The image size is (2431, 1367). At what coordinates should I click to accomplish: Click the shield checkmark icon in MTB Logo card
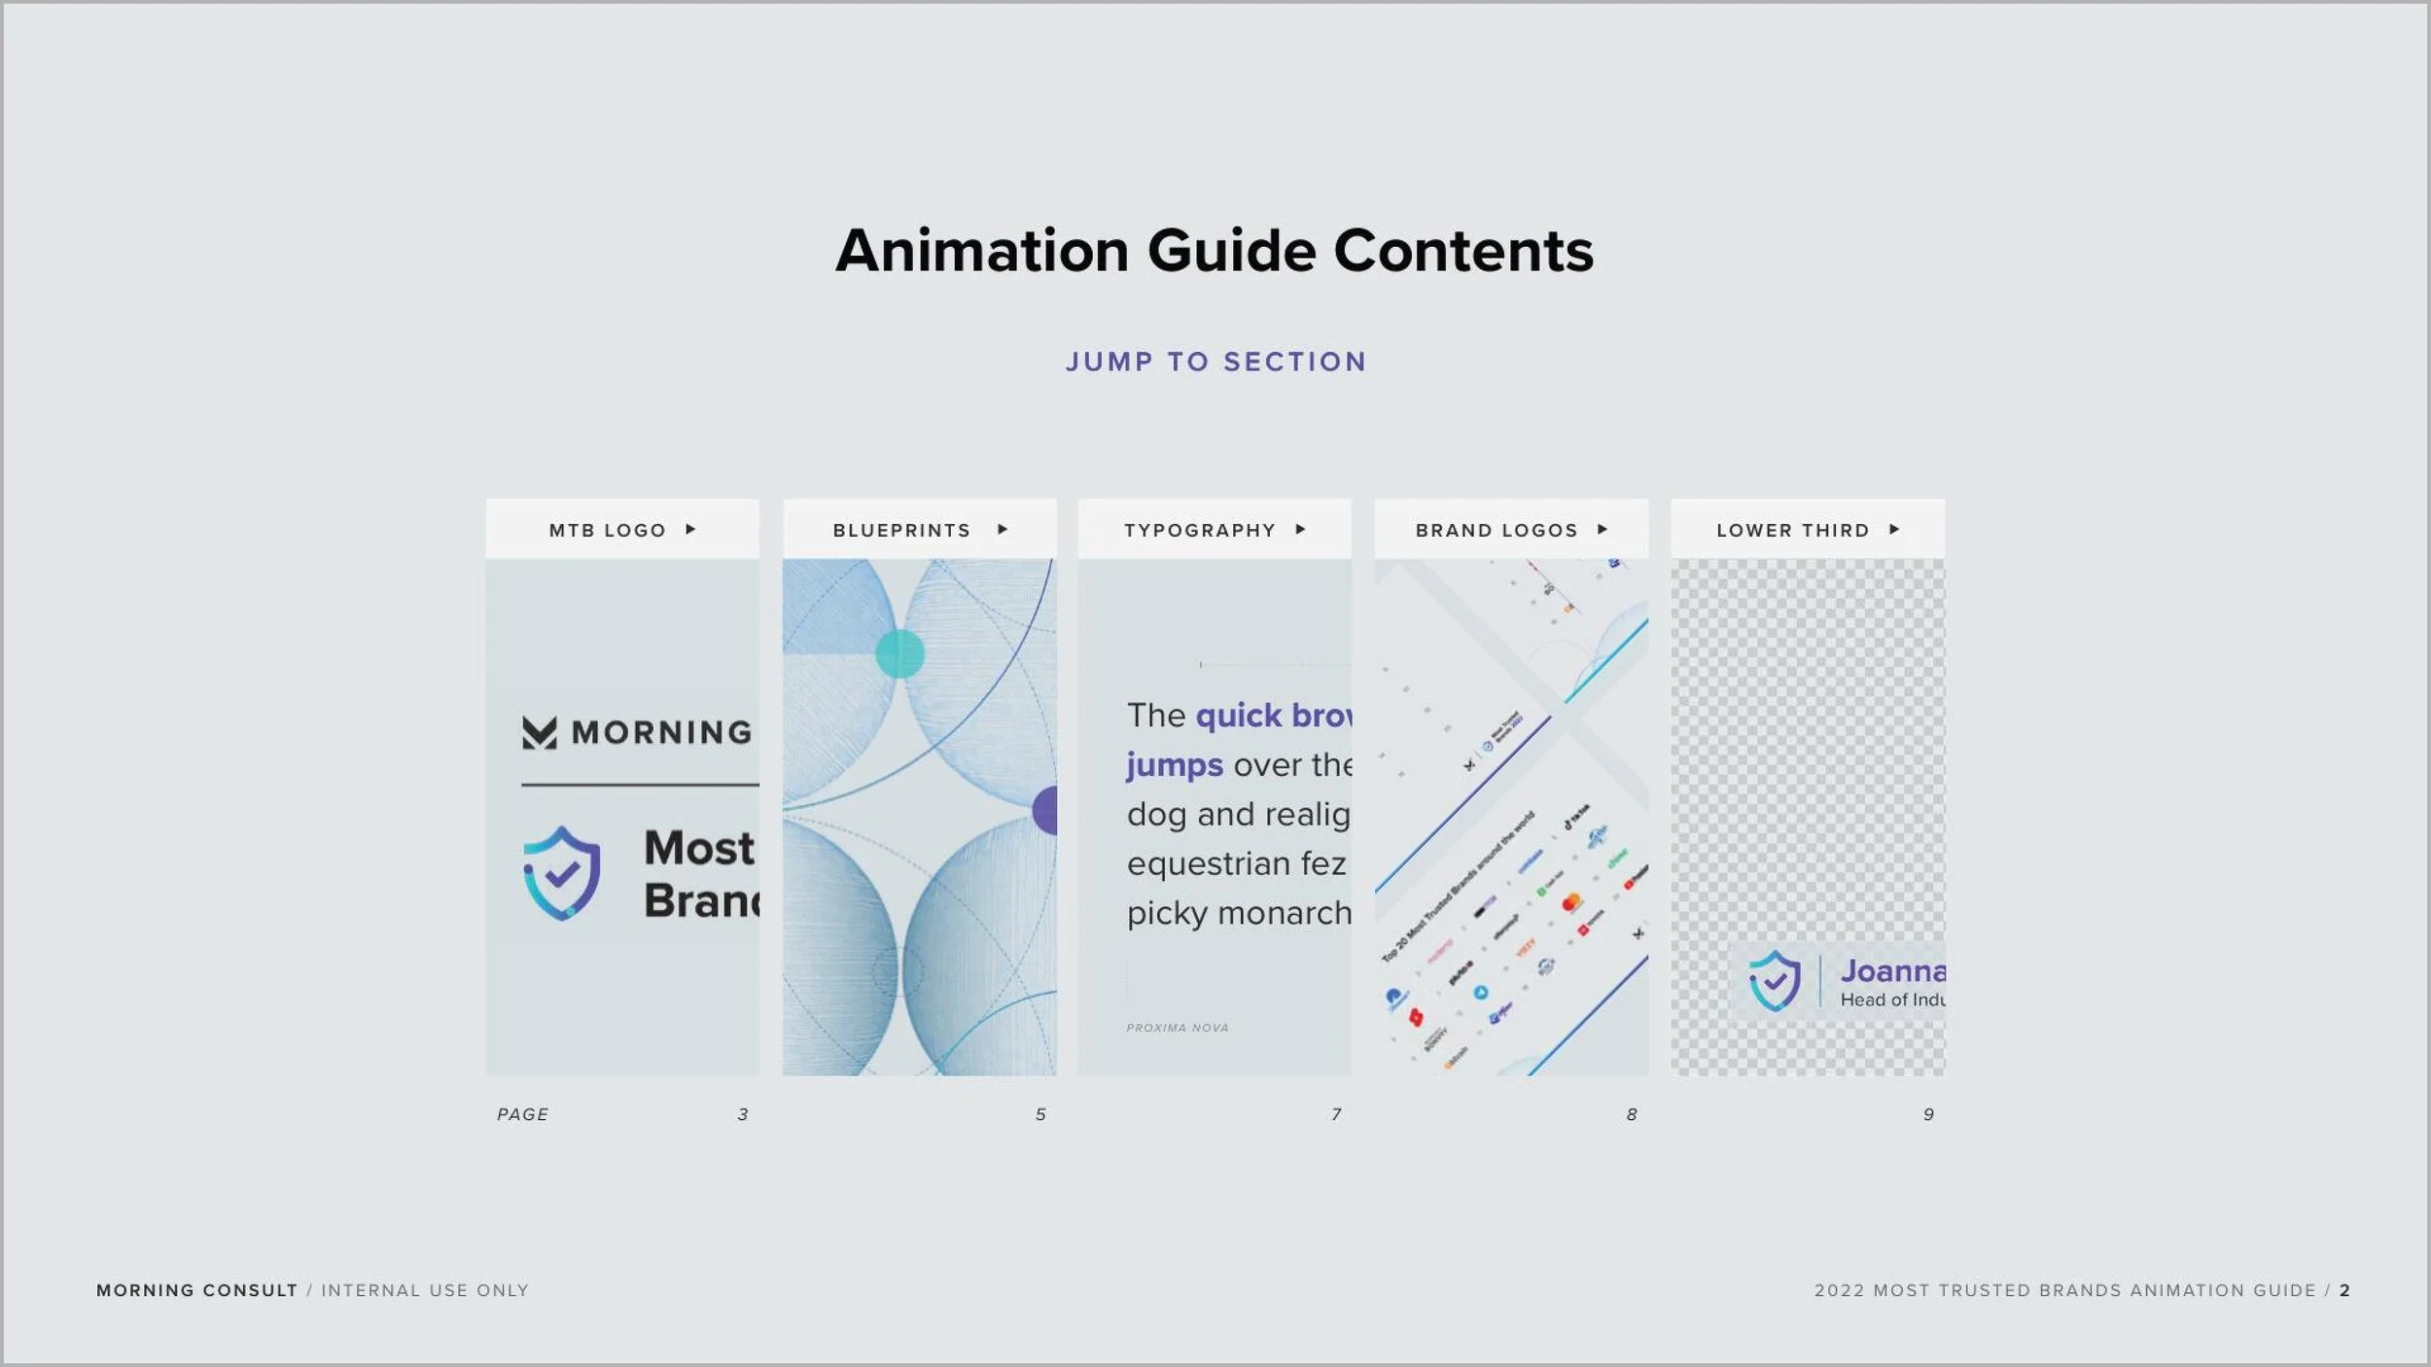point(561,873)
